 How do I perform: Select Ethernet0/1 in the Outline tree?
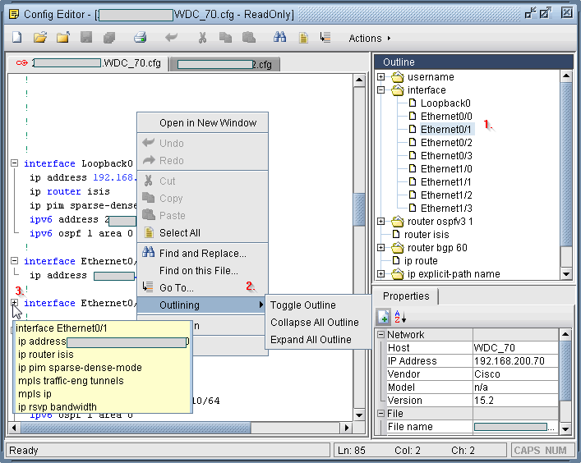446,130
